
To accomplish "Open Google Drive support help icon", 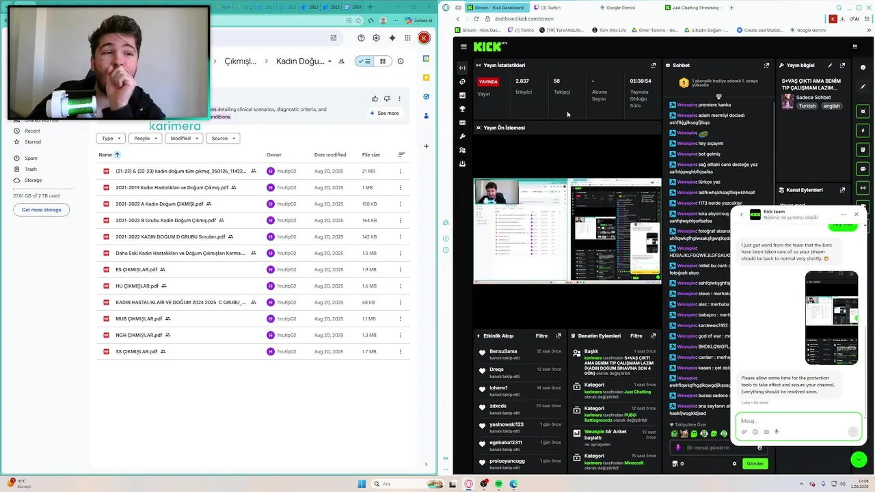I will (362, 38).
